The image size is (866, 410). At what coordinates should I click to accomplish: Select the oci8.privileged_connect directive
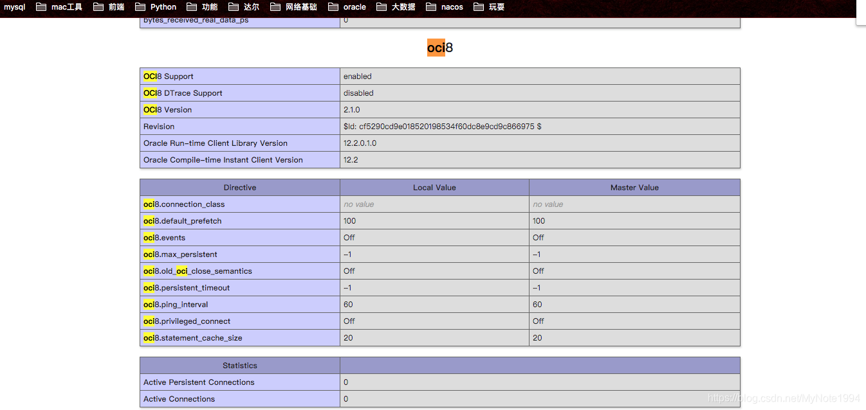187,321
